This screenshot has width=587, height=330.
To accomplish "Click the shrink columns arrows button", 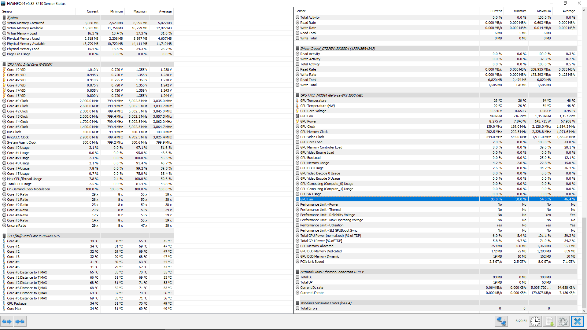I will point(20,321).
